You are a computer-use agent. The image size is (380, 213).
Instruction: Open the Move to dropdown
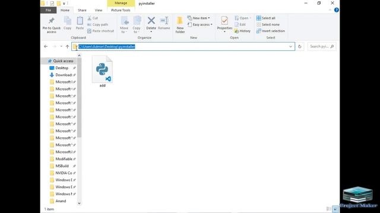click(x=124, y=25)
